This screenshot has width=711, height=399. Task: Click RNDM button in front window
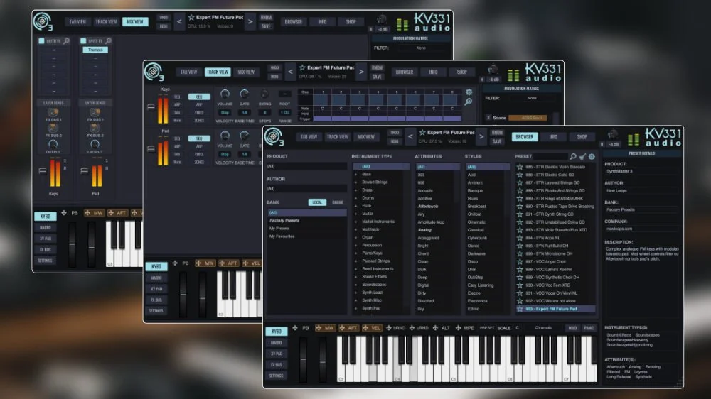click(497, 133)
